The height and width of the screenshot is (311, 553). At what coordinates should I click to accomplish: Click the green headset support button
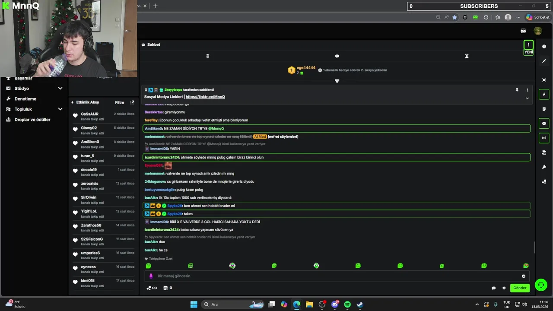pyautogui.click(x=540, y=285)
